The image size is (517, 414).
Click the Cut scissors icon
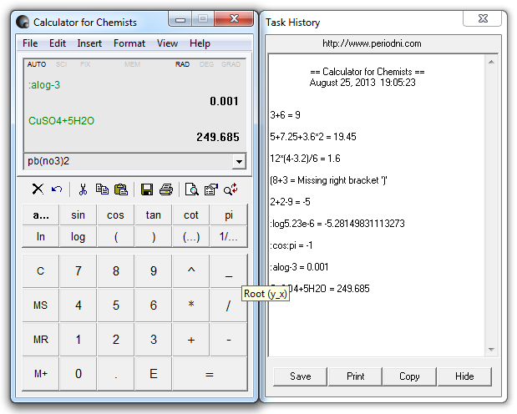click(x=83, y=189)
